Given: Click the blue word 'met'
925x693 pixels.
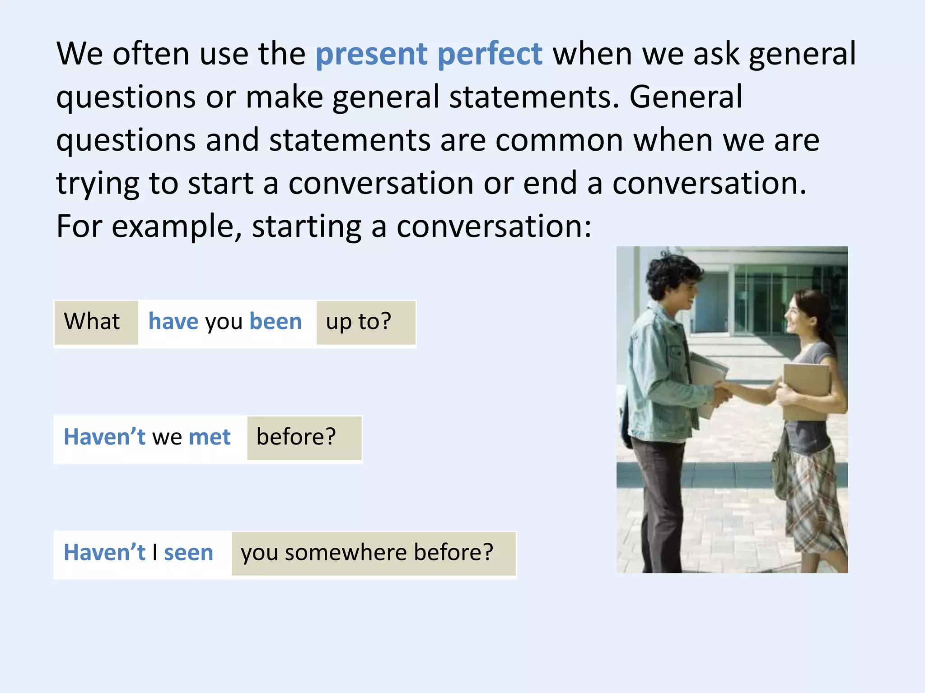Looking at the screenshot, I should pos(210,437).
